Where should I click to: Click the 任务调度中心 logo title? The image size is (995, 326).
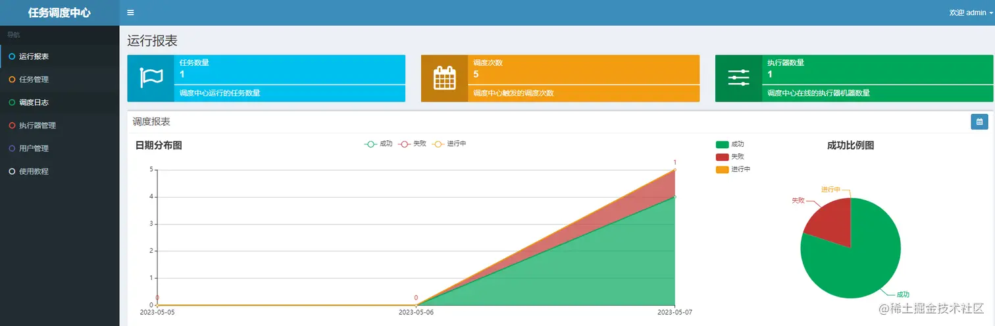click(x=60, y=13)
